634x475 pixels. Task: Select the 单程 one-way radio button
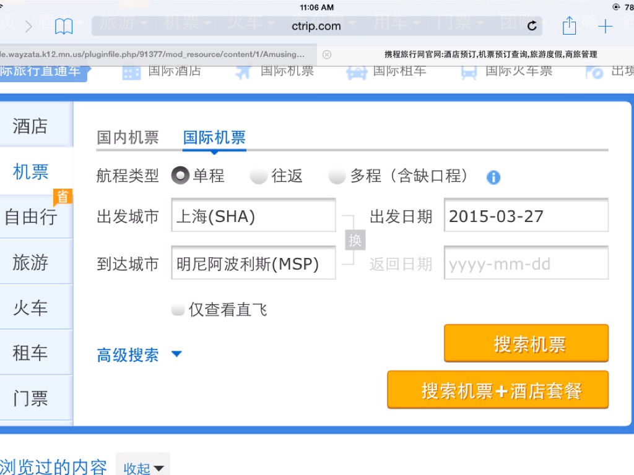click(180, 176)
